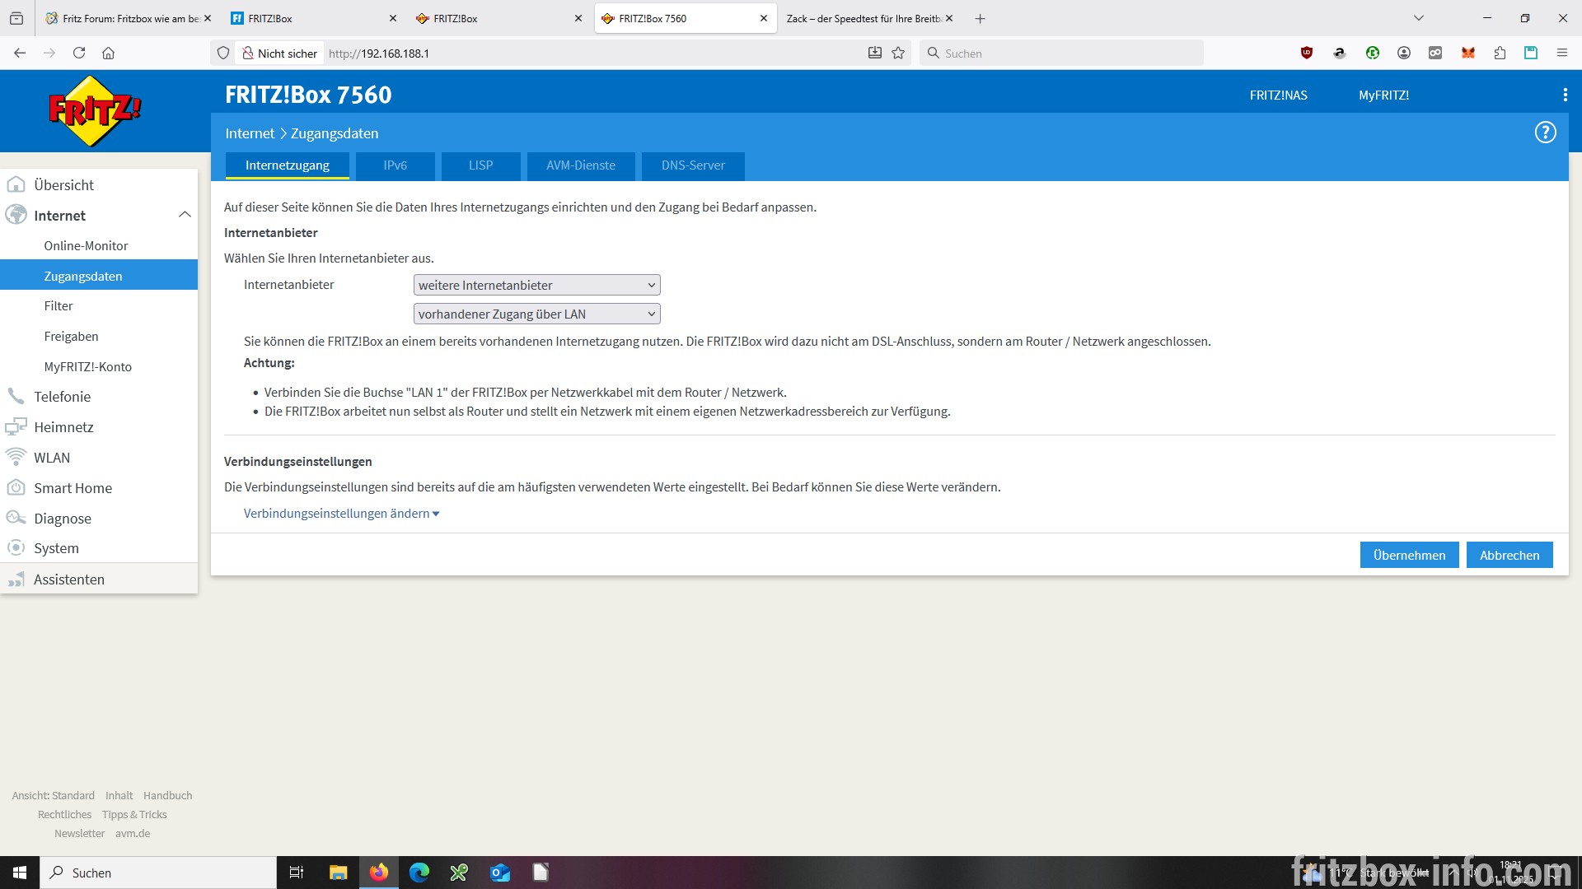Open the Handbuch link
The width and height of the screenshot is (1582, 889).
pyautogui.click(x=167, y=796)
